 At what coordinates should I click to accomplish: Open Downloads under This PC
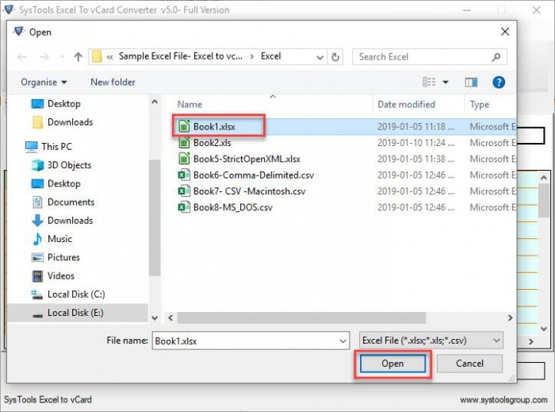point(70,221)
